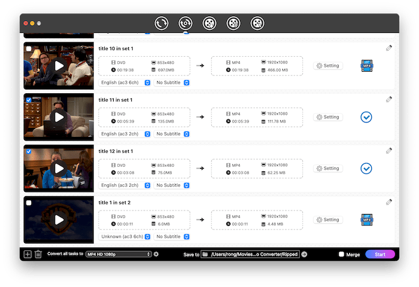The height and width of the screenshot is (287, 419).
Task: Expand No Subtitle dropdown for title 12
Action: coord(172,185)
